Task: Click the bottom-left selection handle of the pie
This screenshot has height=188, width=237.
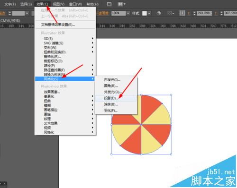Action: pos(111,154)
